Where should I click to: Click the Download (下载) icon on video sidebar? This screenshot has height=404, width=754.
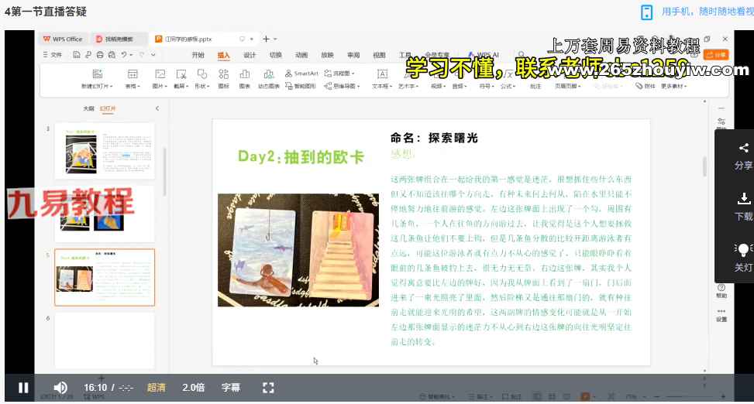click(743, 198)
